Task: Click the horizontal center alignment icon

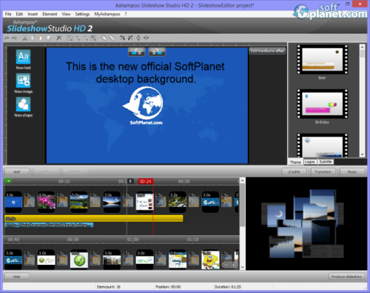Action: coord(147,38)
